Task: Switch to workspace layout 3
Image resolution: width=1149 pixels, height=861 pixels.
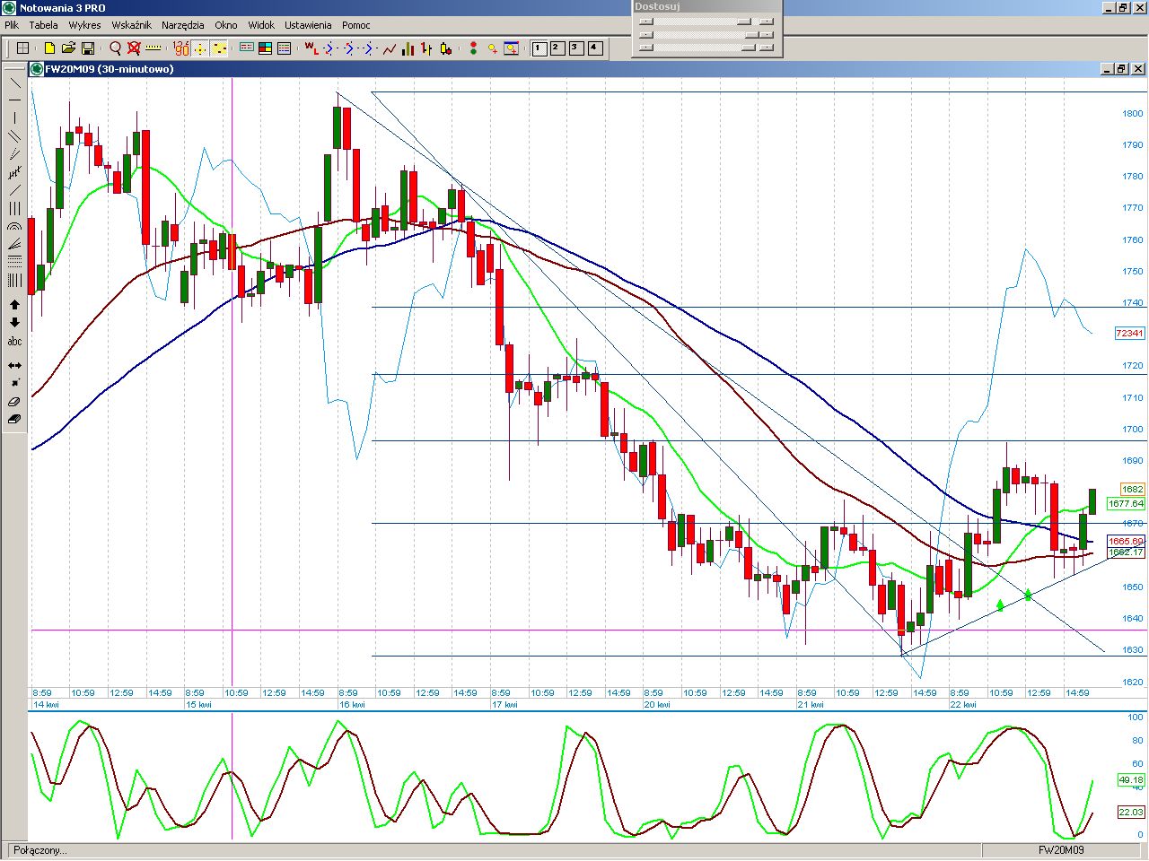Action: (576, 48)
